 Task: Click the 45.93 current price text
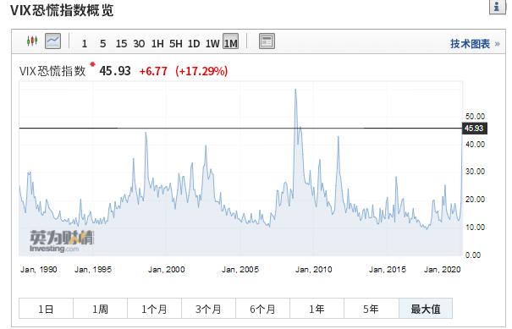115,71
